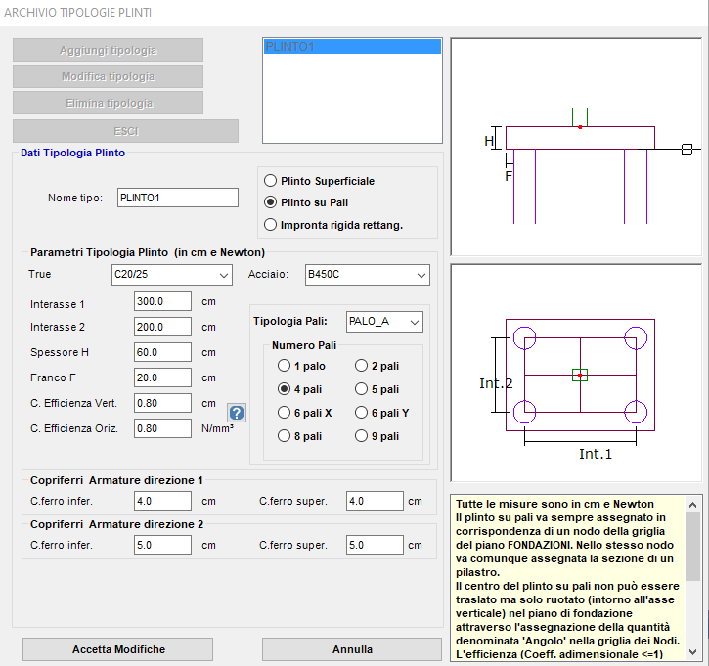Open the Acciaio B450C dropdown

tap(367, 275)
